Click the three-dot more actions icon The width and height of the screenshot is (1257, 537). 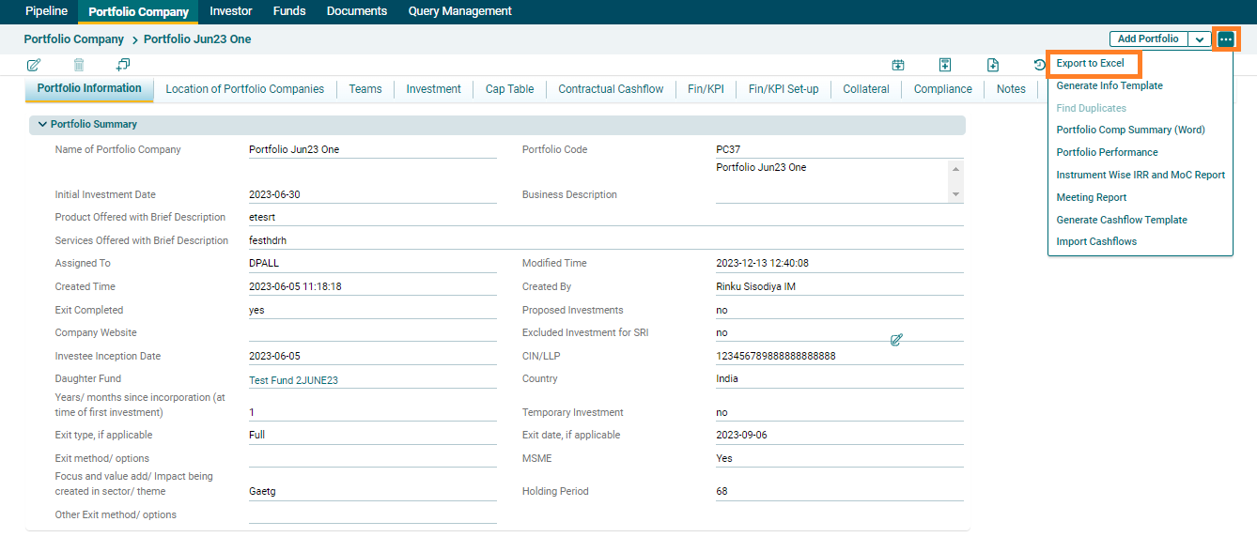(x=1226, y=39)
